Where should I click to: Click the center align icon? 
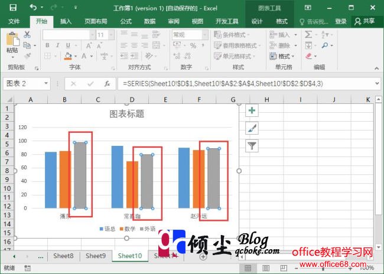click(x=134, y=45)
